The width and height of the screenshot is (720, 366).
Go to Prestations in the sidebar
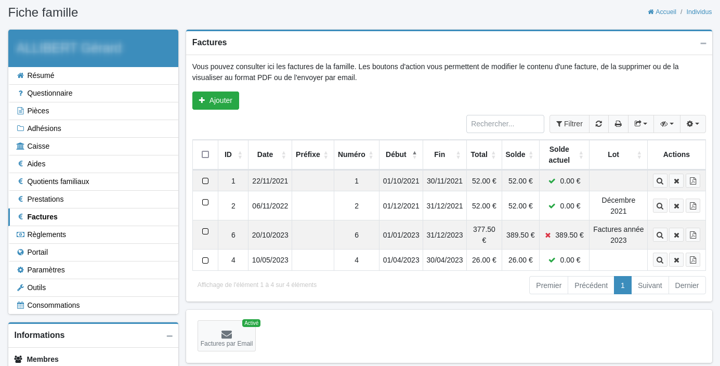(x=45, y=199)
